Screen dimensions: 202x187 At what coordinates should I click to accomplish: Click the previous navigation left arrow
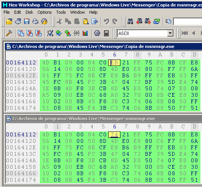click(x=194, y=34)
